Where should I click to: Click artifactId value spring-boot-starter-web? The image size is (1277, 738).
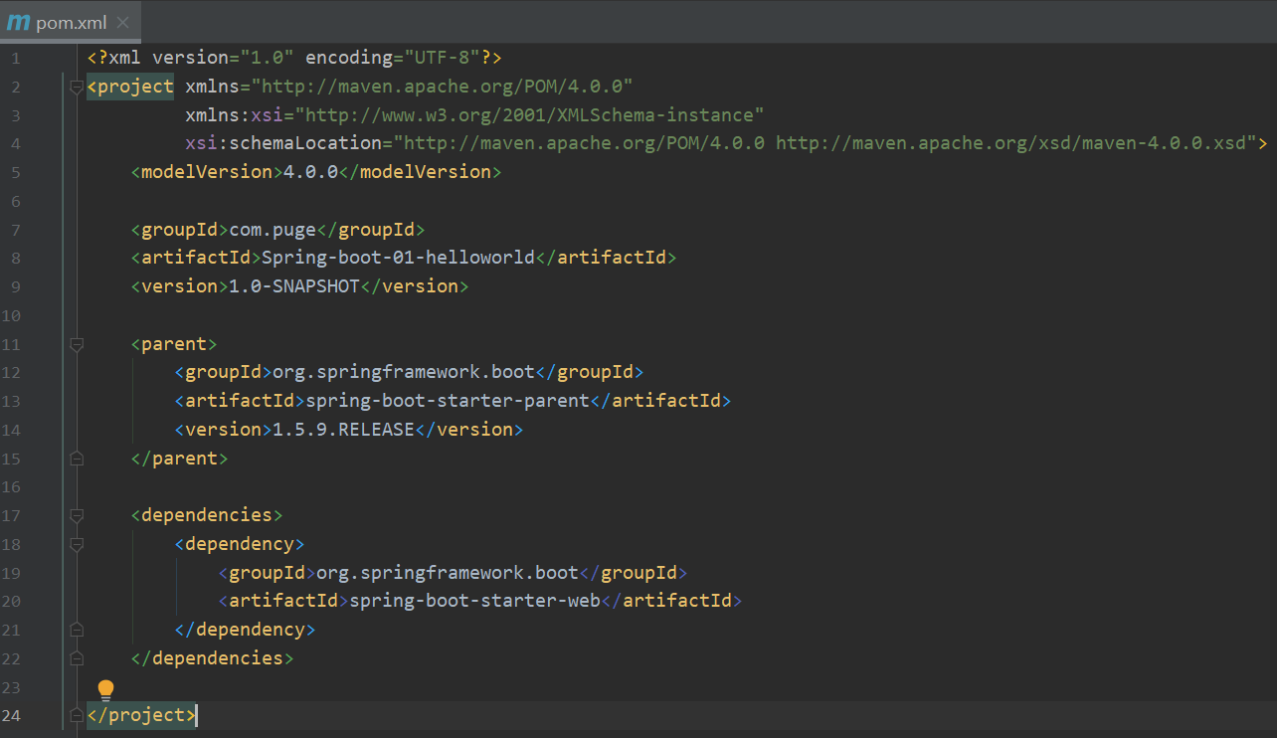[x=475, y=601]
